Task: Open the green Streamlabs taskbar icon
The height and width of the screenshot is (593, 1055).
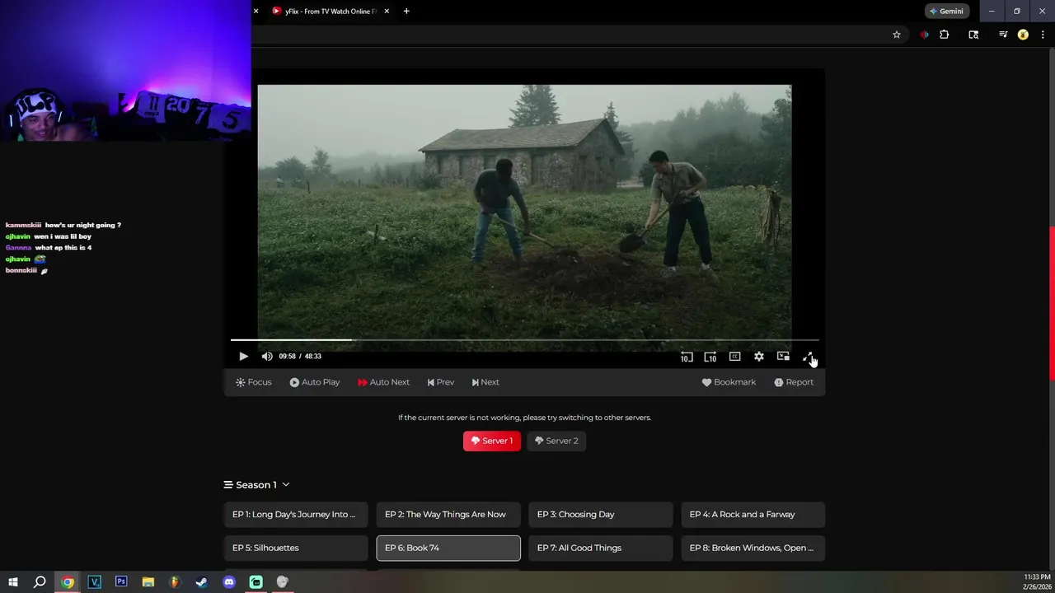Action: click(256, 581)
